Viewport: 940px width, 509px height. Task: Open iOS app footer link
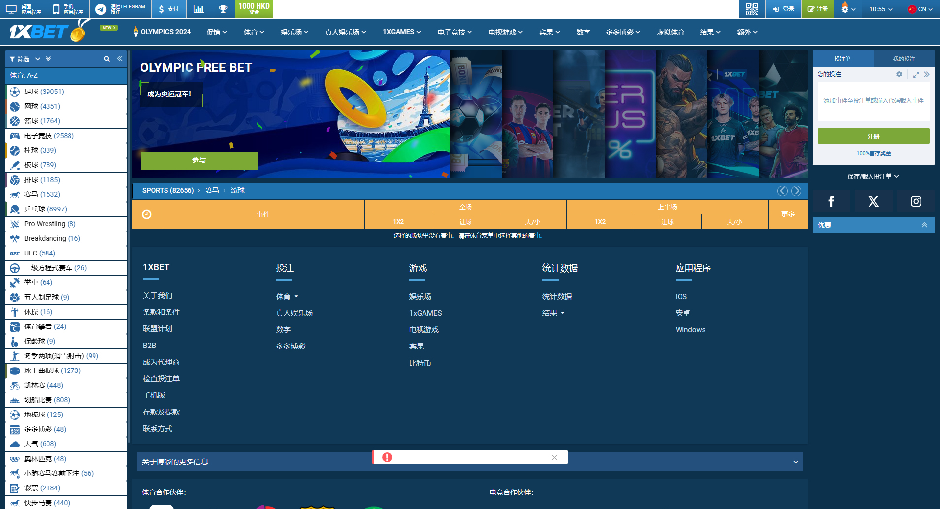681,297
